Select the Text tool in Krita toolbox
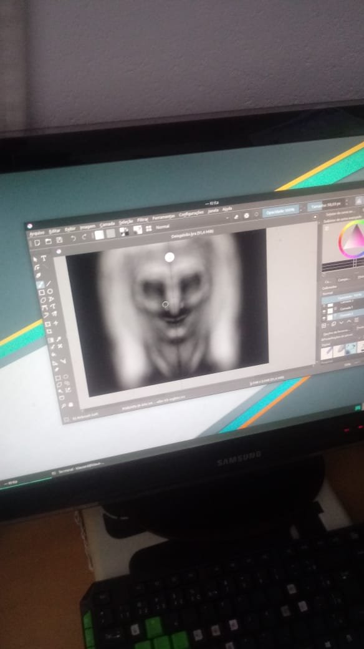364x649 pixels. click(x=44, y=258)
